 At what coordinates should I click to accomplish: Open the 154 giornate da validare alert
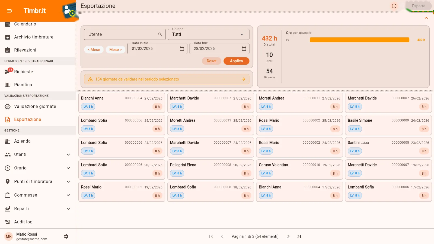[x=167, y=79]
